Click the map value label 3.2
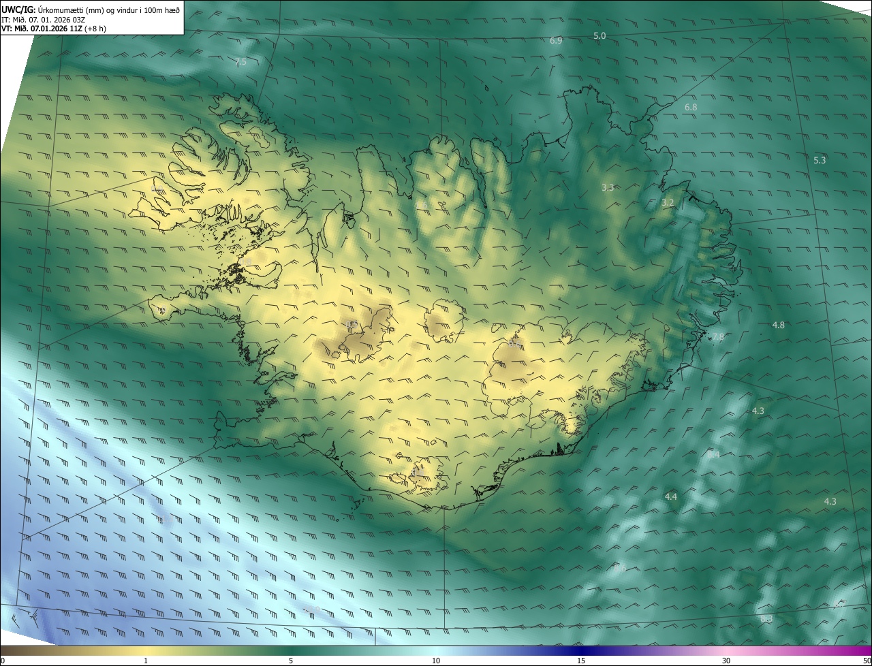Image resolution: width=872 pixels, height=666 pixels. point(668,203)
